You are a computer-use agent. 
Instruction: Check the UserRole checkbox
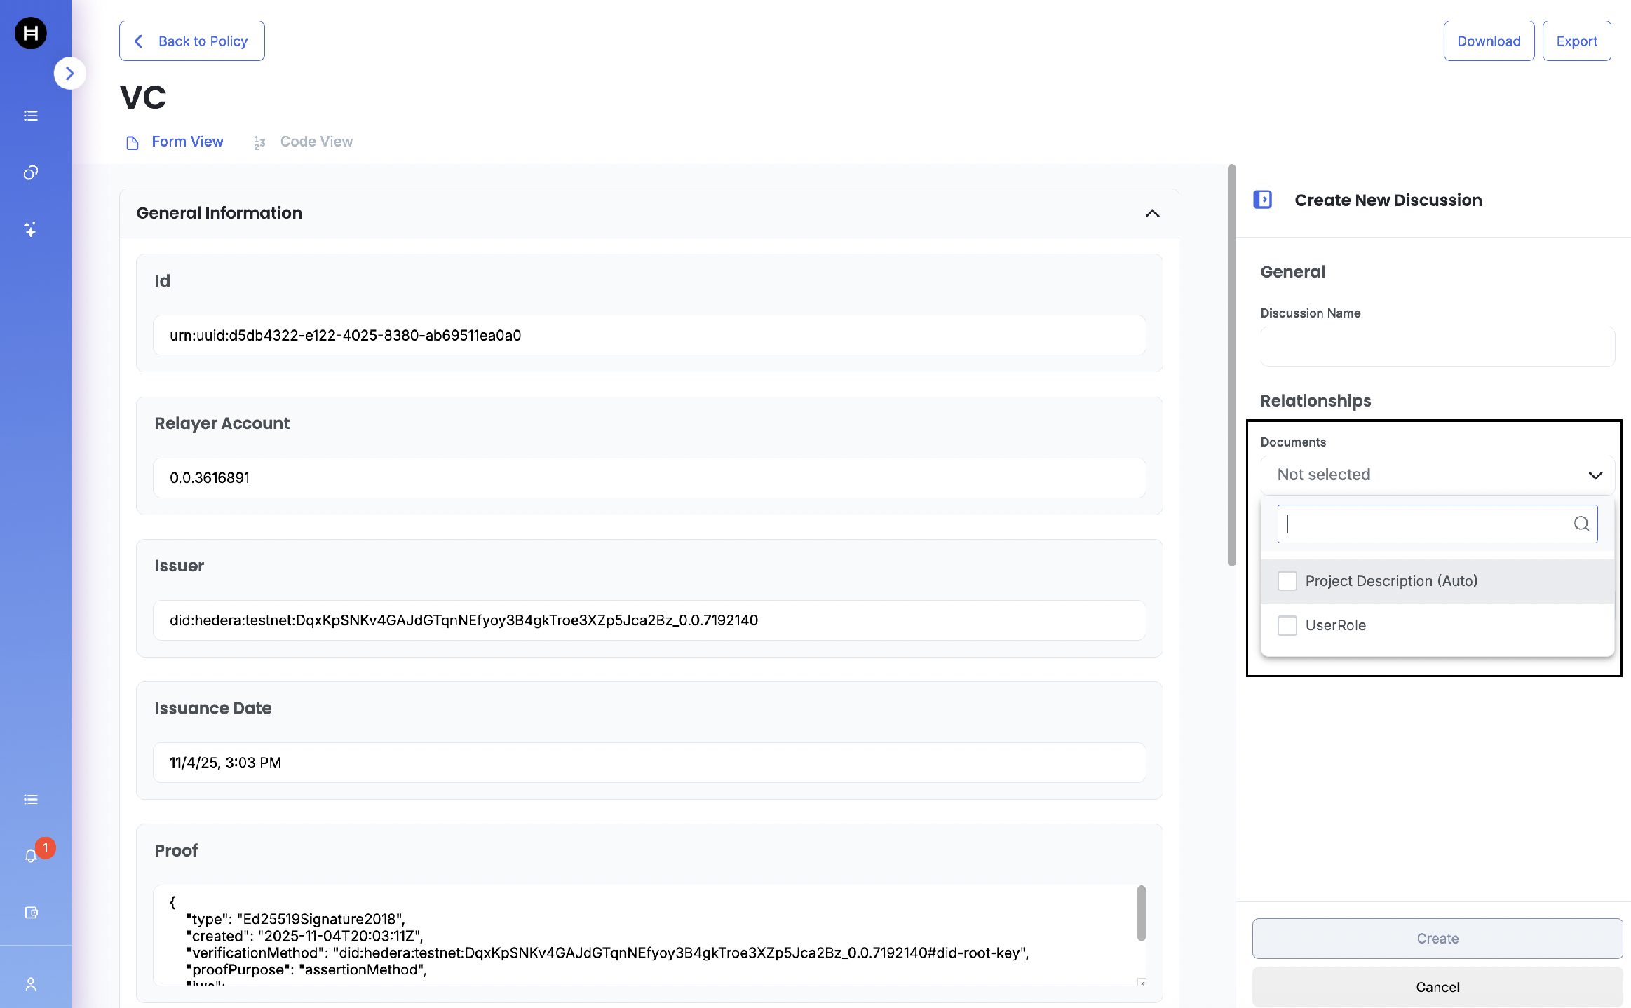coord(1287,625)
